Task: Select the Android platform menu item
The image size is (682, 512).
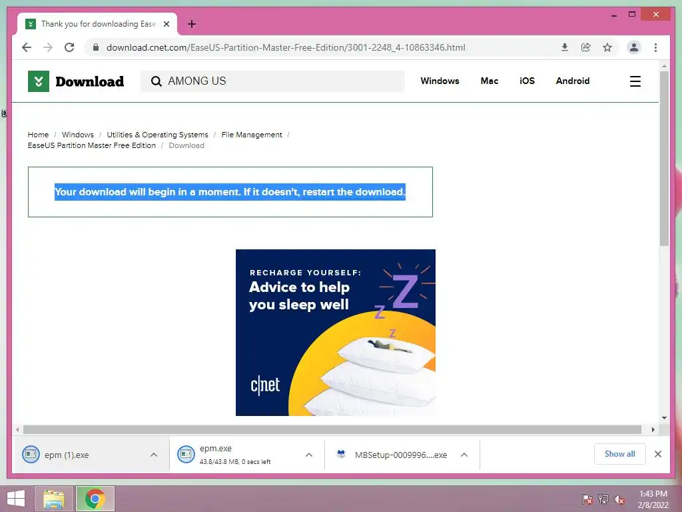Action: pos(572,81)
